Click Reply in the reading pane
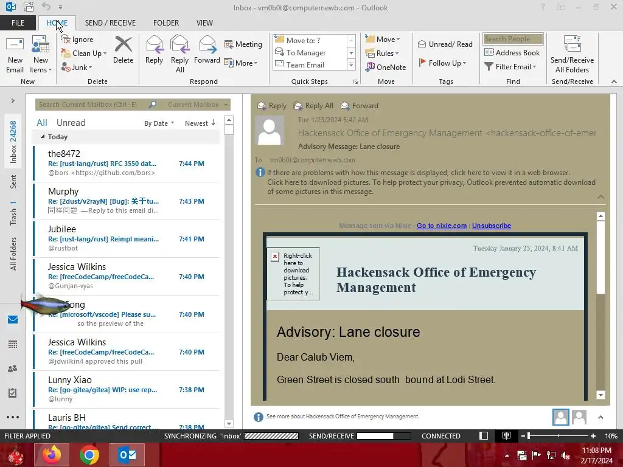This screenshot has width=623, height=467. click(272, 106)
